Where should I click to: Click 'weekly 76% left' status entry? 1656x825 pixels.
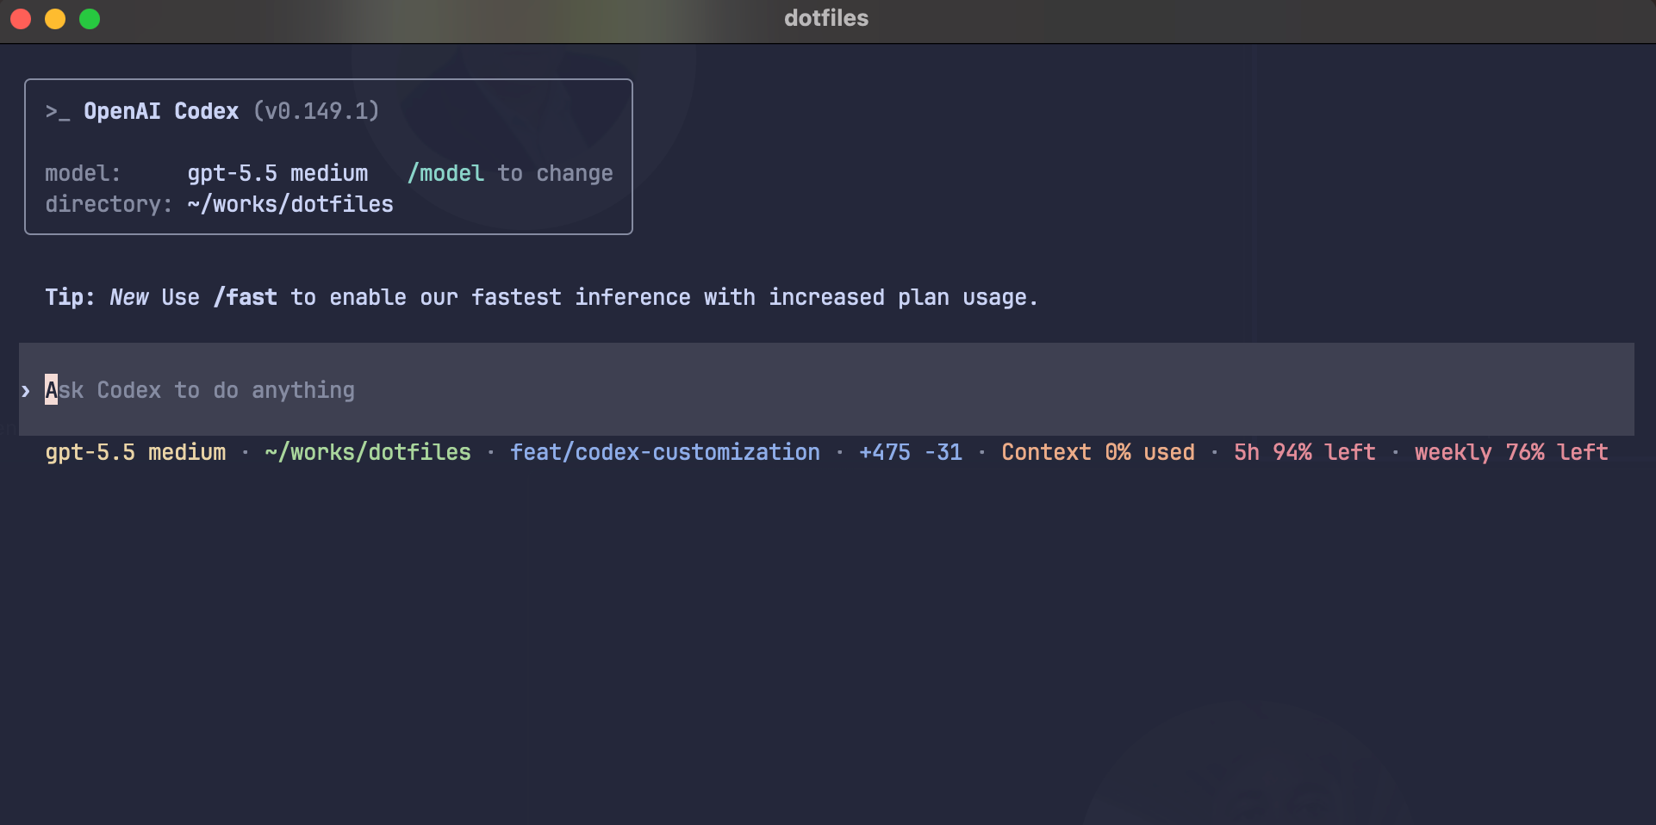(1511, 452)
